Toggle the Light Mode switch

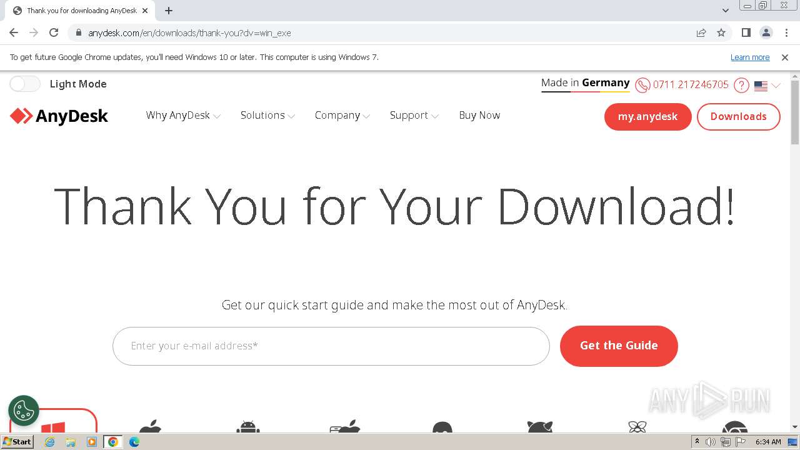click(x=25, y=84)
